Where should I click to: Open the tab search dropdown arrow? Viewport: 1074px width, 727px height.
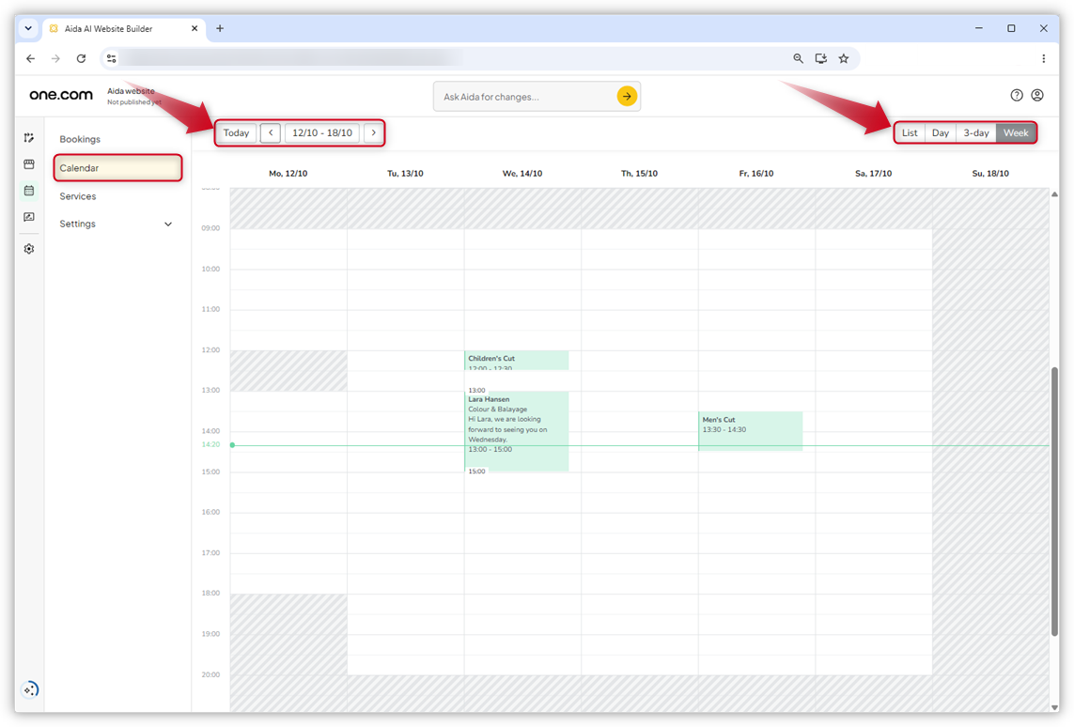point(28,29)
